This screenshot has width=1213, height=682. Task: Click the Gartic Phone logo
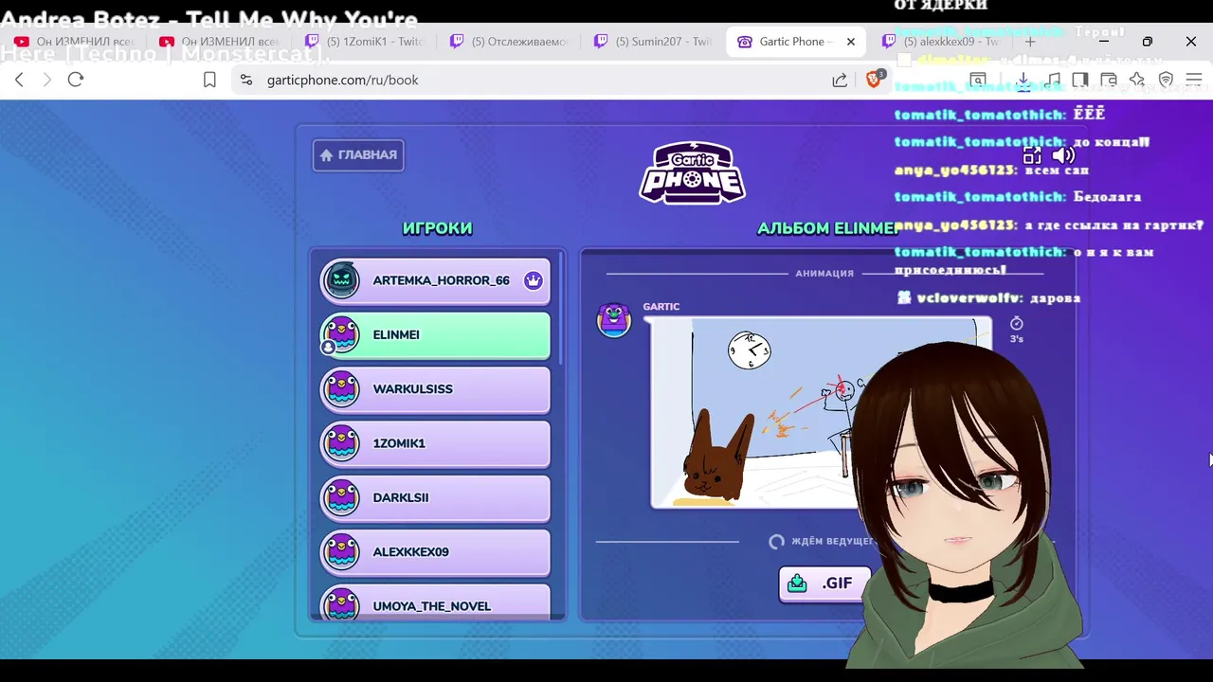coord(692,172)
